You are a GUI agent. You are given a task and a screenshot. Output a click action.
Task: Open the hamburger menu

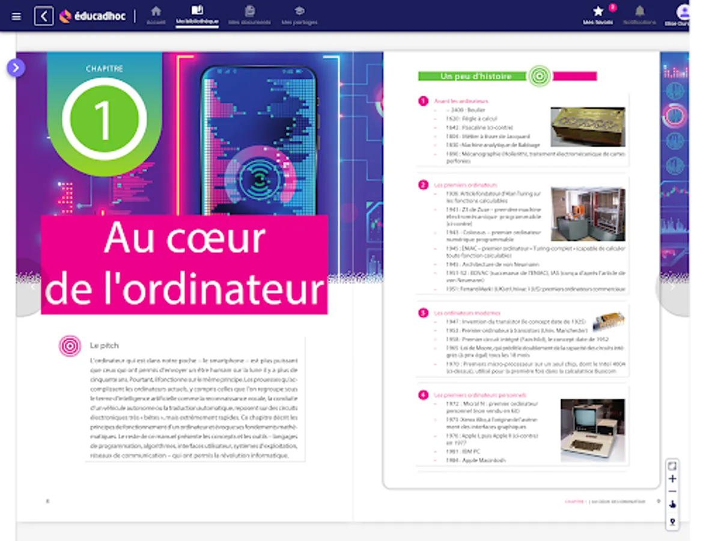pyautogui.click(x=16, y=16)
